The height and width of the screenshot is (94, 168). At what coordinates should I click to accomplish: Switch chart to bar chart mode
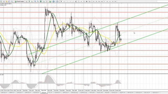pos(27,2)
